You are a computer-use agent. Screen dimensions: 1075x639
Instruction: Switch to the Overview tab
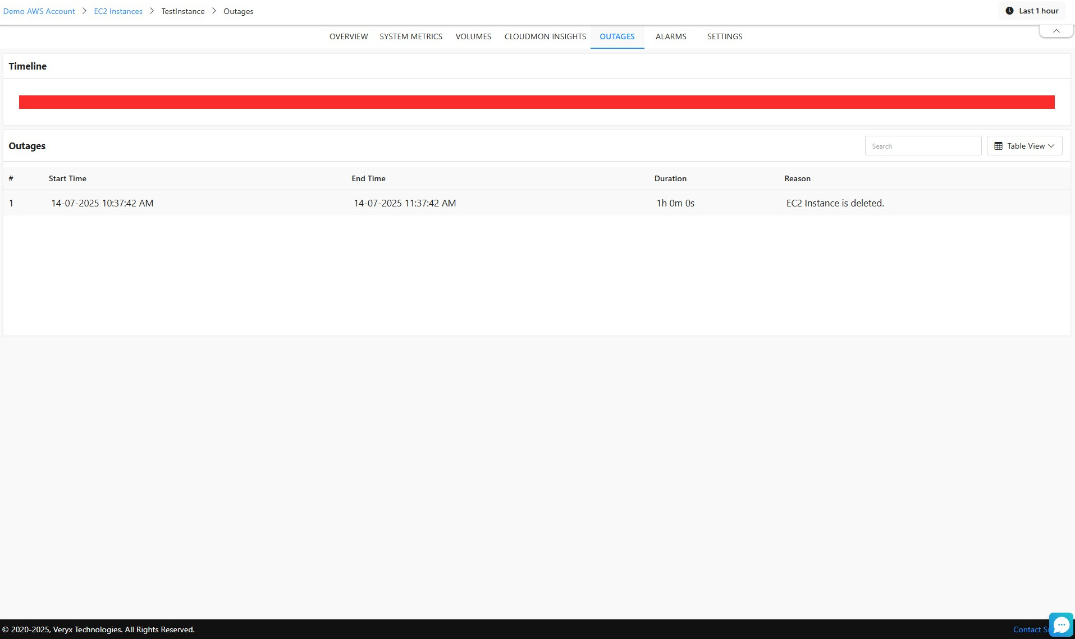click(x=348, y=36)
